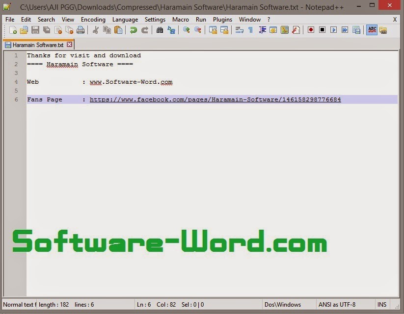This screenshot has height=314, width=404.
Task: Play back recorded macro icon
Action: point(333,30)
